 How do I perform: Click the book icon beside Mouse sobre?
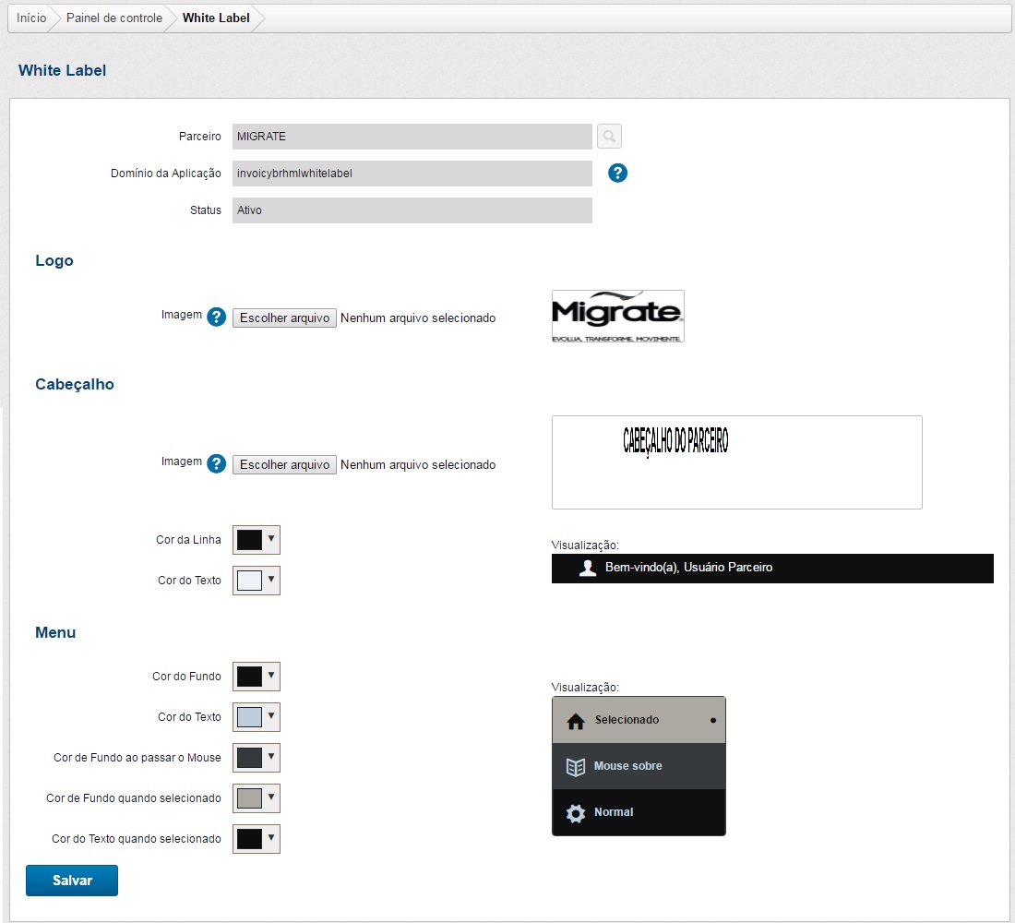[576, 767]
